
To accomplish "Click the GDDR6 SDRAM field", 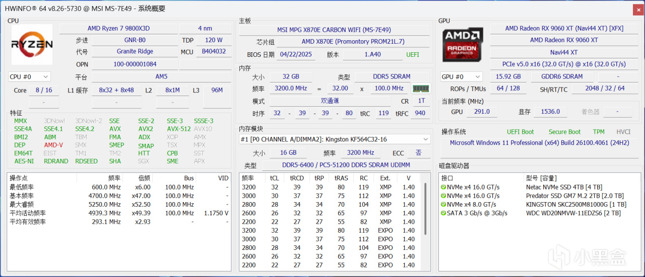I will click(562, 76).
